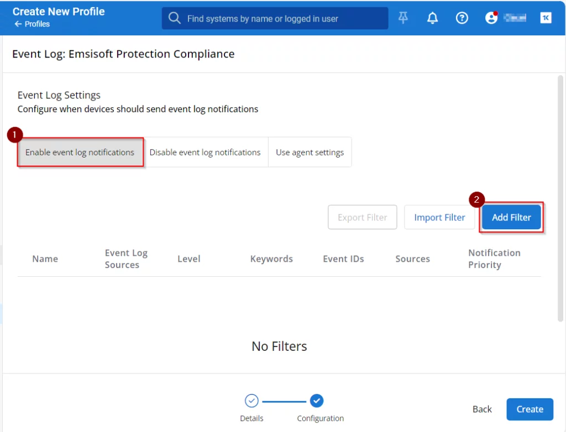Click the vertical scrollbar on the right
The image size is (566, 432).
tap(560, 199)
